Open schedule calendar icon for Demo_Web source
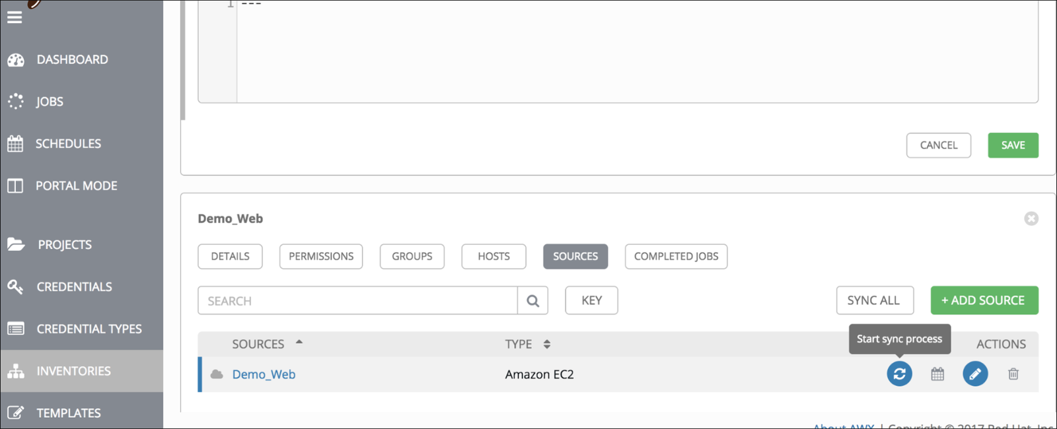The height and width of the screenshot is (429, 1057). click(937, 374)
